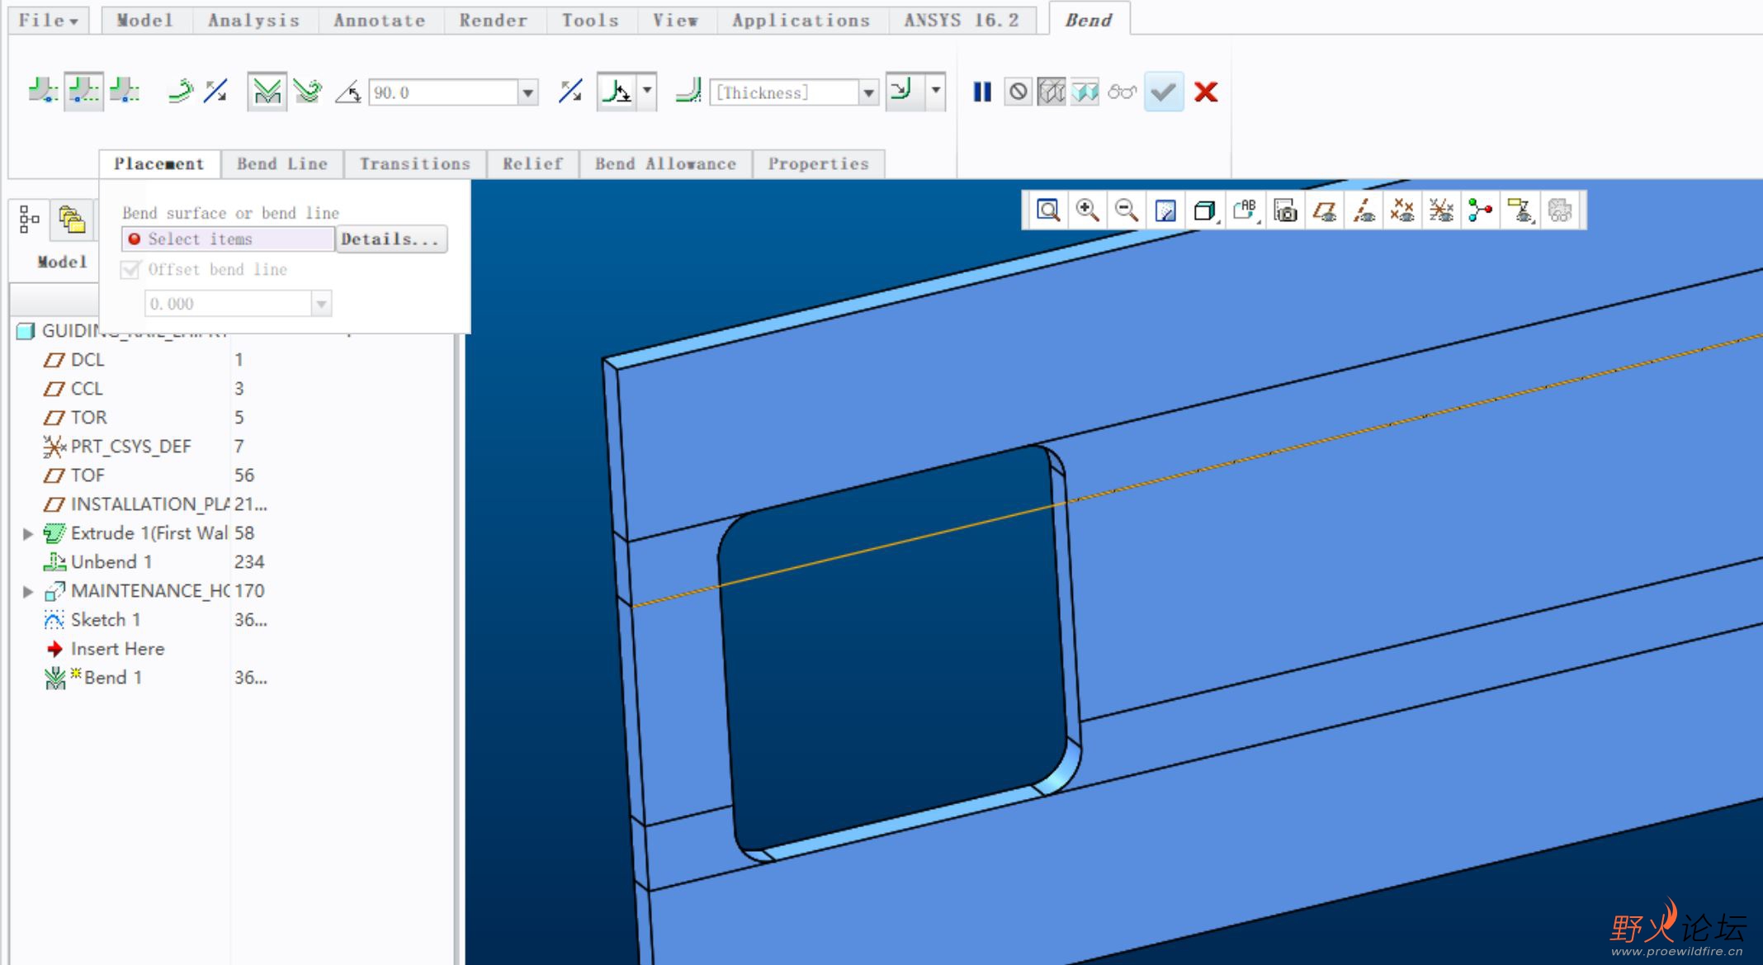The image size is (1763, 965).
Task: Toggle datum plane display
Action: (x=1325, y=211)
